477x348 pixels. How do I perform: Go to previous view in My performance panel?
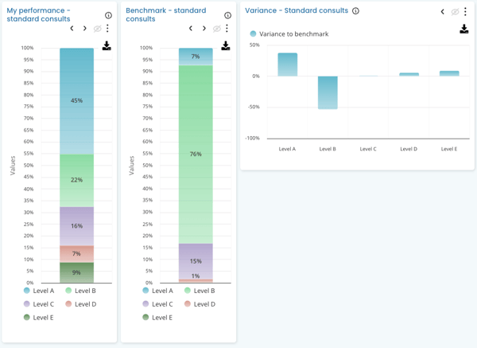pos(72,29)
